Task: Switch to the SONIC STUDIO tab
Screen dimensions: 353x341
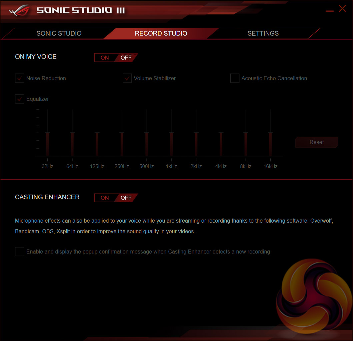Action: click(x=59, y=34)
